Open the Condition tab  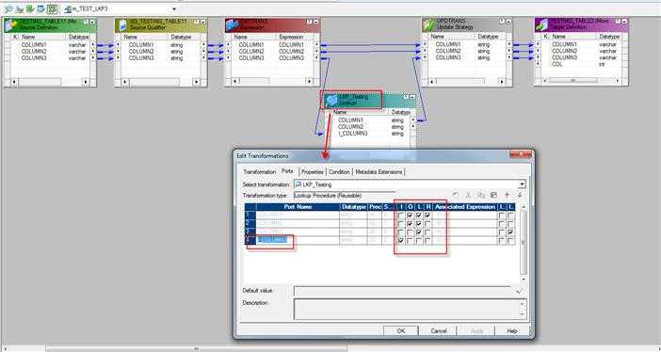click(339, 172)
